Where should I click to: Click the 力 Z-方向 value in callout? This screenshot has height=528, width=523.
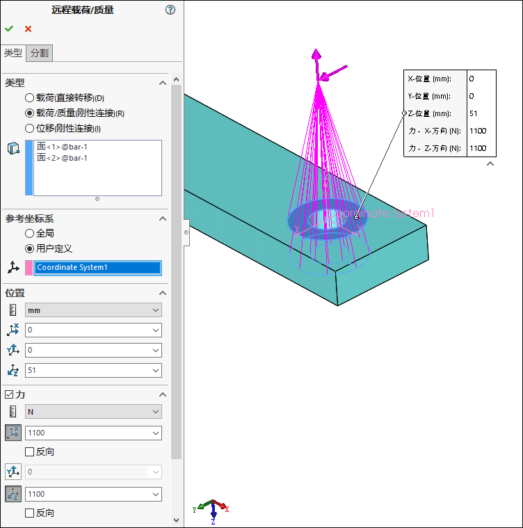pyautogui.click(x=478, y=148)
